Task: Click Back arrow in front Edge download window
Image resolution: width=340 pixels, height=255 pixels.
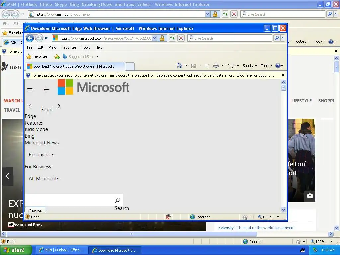Action: pyautogui.click(x=30, y=38)
